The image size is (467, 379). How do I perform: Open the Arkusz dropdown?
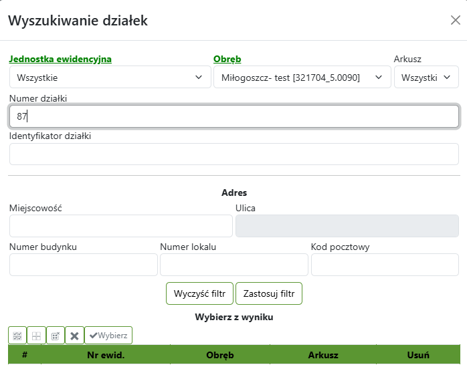click(x=426, y=78)
